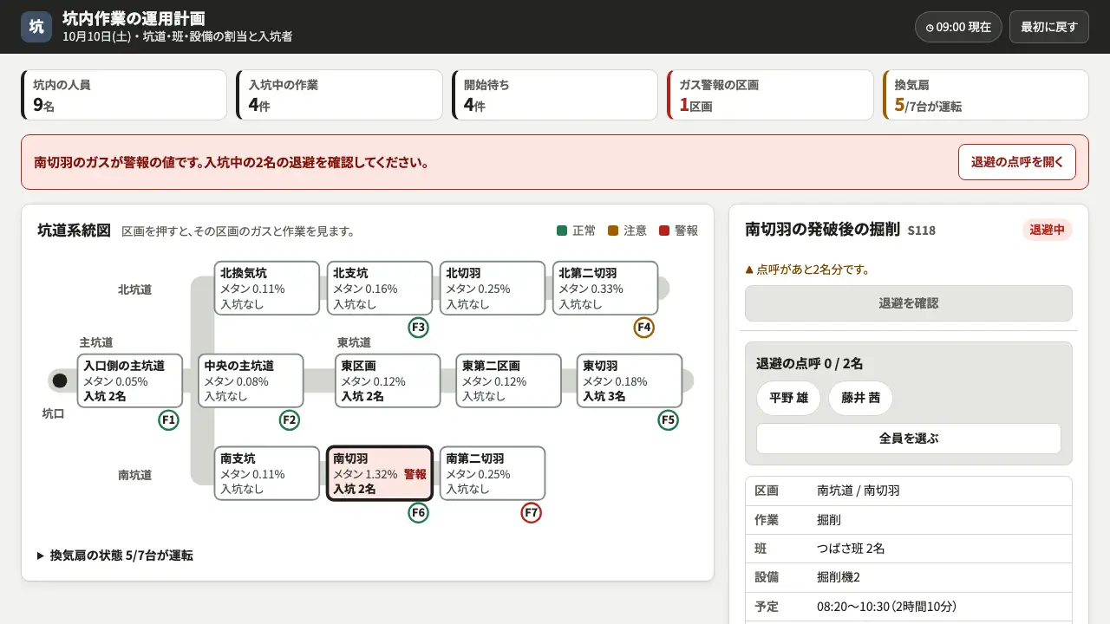This screenshot has width=1110, height=624.
Task: Click the 警報 legend red swatch
Action: (664, 231)
